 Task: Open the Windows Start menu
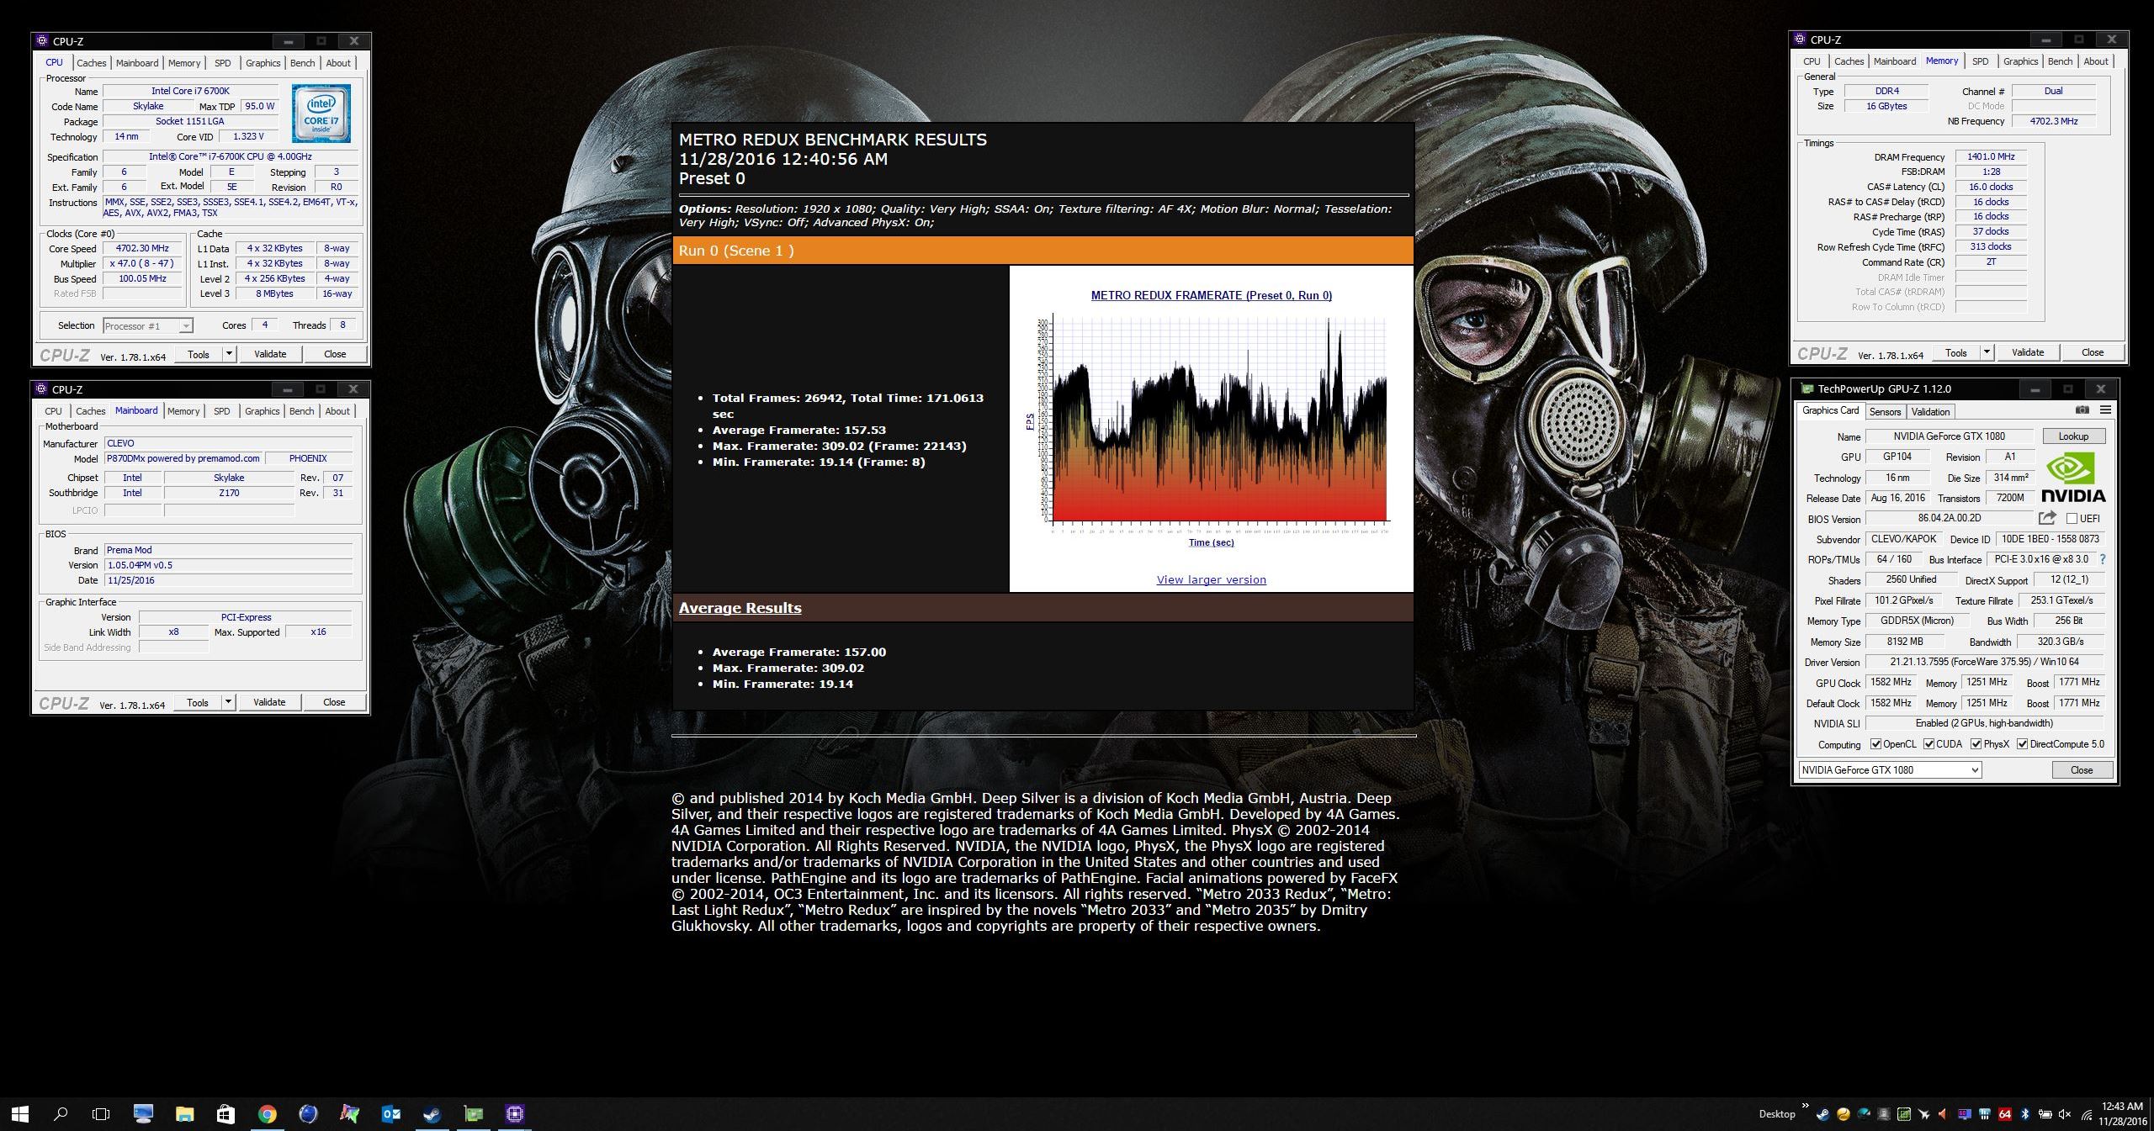point(20,1114)
